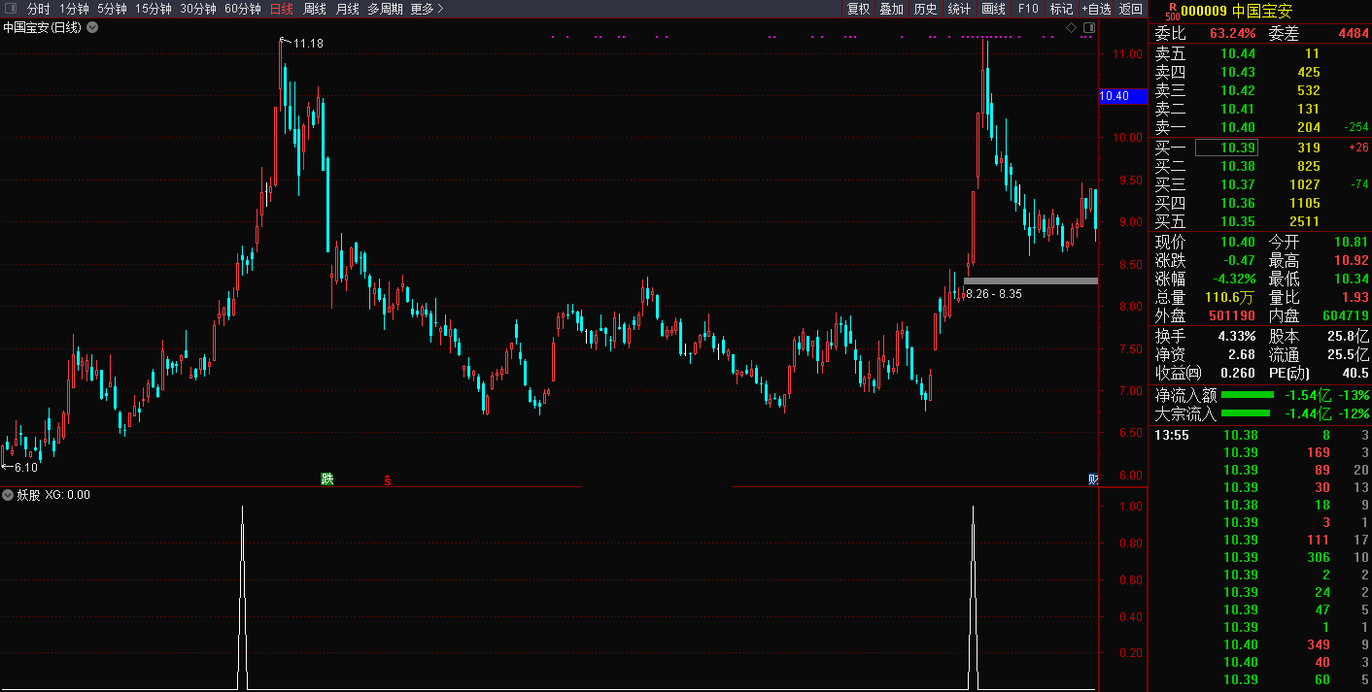Switch to 分时 intraday view
The width and height of the screenshot is (1372, 692).
pyautogui.click(x=39, y=9)
